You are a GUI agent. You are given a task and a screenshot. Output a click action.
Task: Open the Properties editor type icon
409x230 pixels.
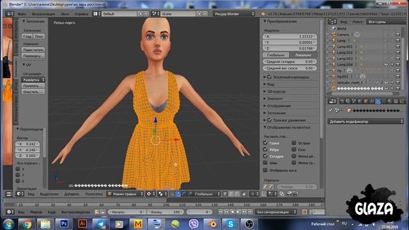(x=332, y=101)
